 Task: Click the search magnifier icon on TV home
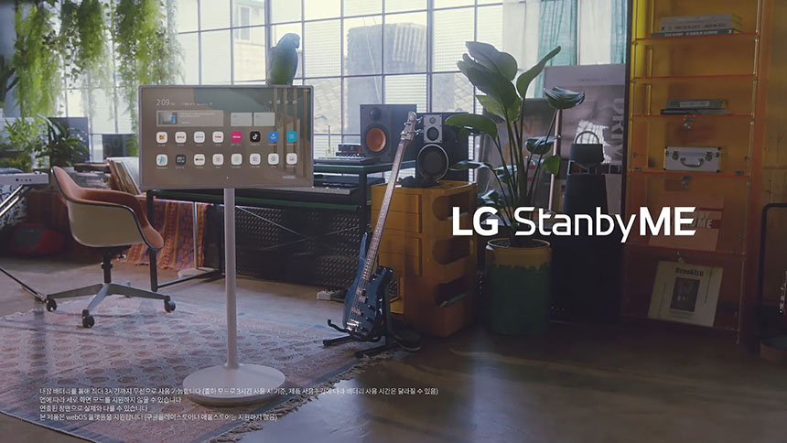click(270, 102)
